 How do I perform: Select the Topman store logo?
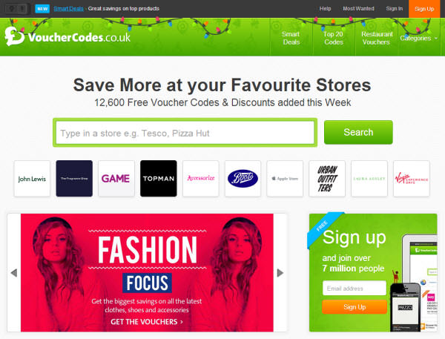pos(159,179)
